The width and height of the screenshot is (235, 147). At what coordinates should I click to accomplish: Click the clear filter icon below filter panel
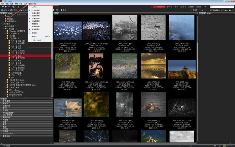pos(51,143)
